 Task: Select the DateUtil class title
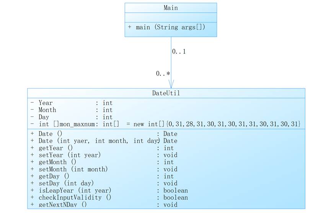[x=166, y=93]
